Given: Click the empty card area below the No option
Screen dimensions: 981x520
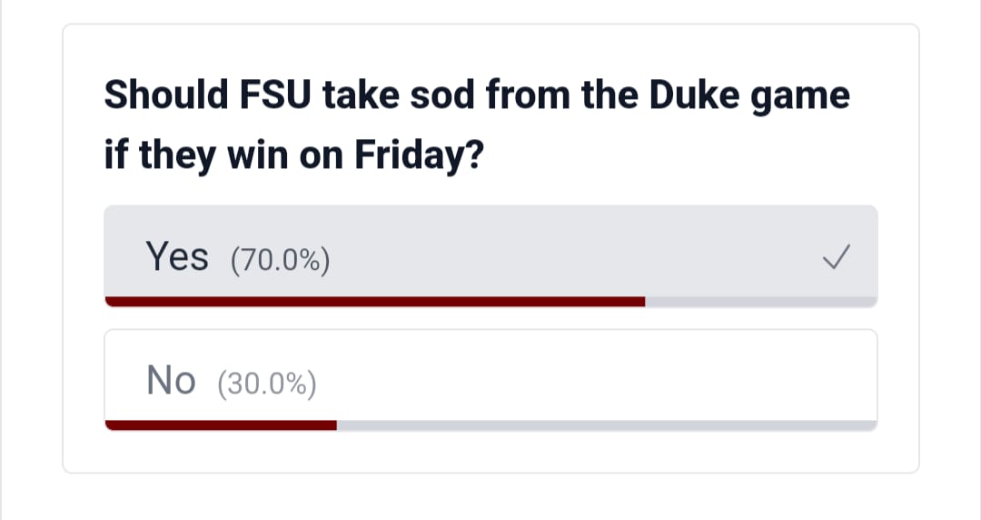Looking at the screenshot, I should [x=490, y=452].
